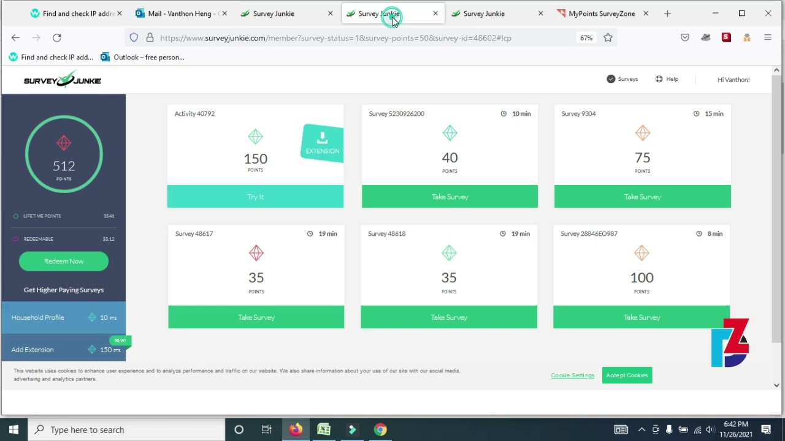Take Survey 5230926200 for 40 points
Screen dimensions: 785x441
tap(450, 197)
